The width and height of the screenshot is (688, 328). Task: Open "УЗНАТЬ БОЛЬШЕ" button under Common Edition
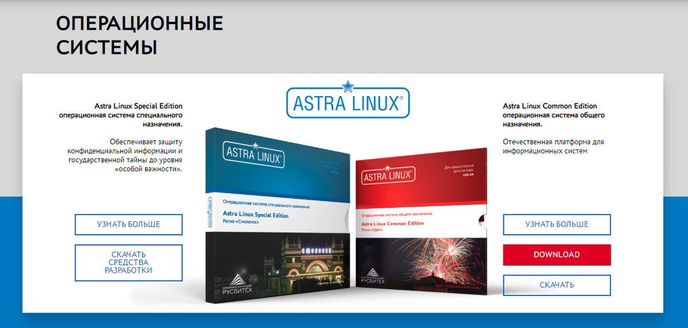coord(557,224)
